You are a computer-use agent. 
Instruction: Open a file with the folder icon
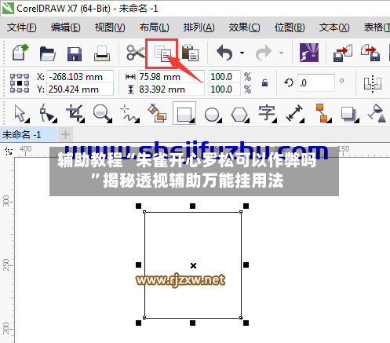pos(47,53)
